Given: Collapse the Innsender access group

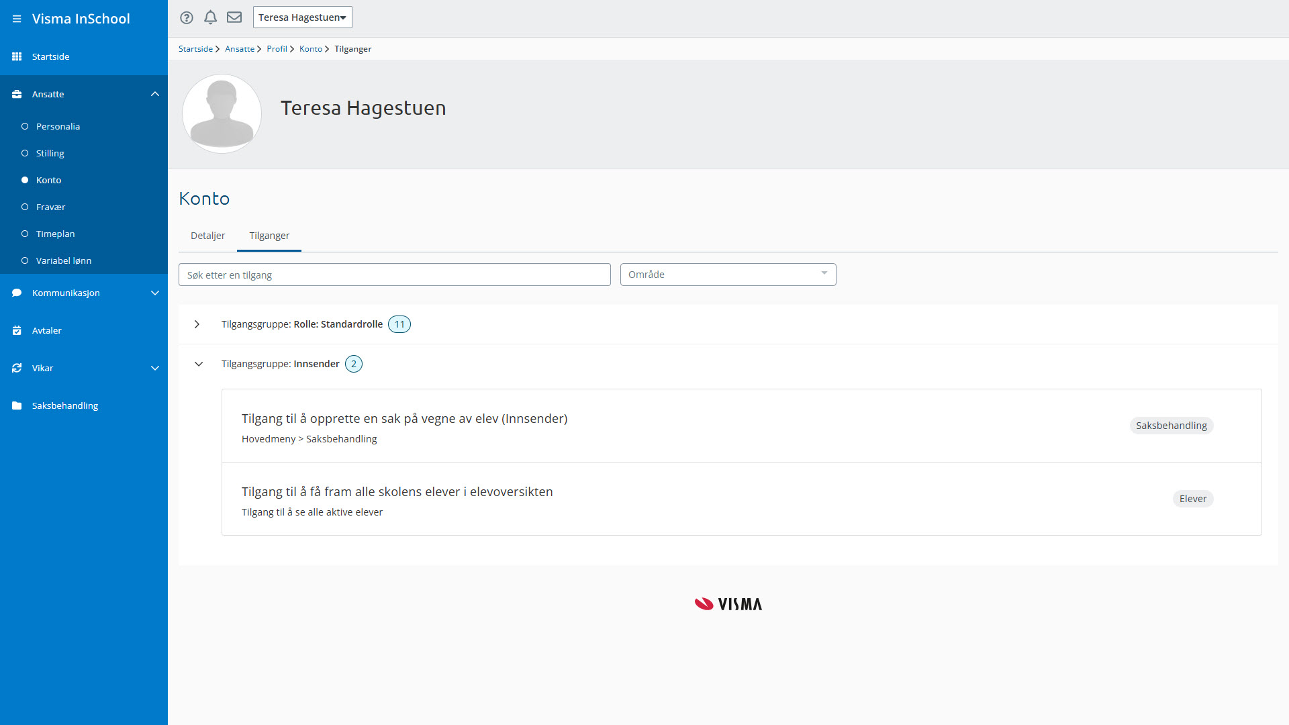Looking at the screenshot, I should 199,364.
